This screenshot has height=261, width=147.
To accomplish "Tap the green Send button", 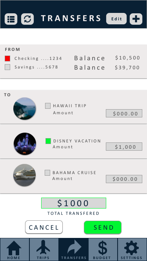I will coord(103,227).
